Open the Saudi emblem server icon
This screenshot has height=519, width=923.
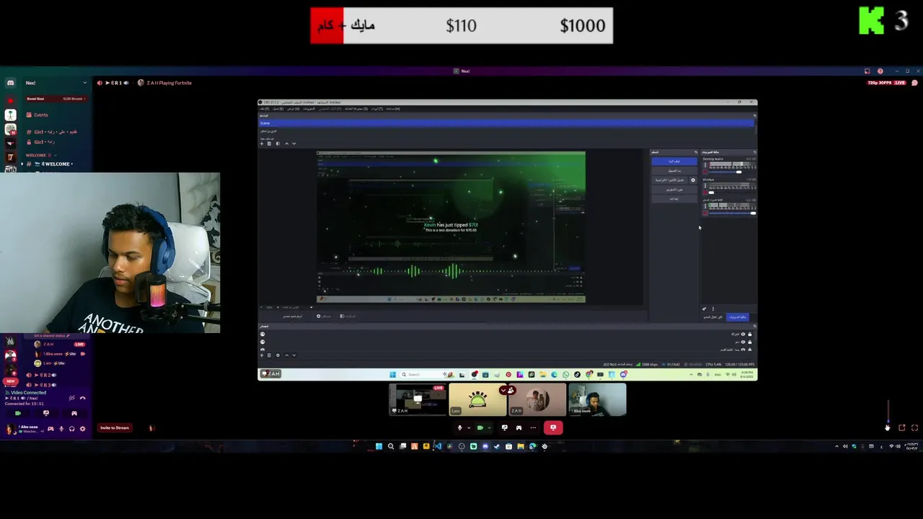point(11,115)
